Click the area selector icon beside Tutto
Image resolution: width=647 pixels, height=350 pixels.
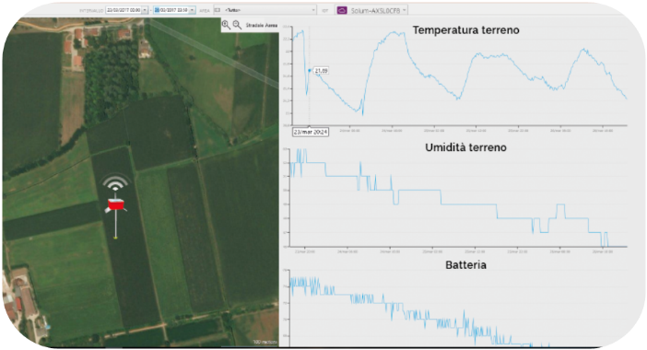pos(218,10)
